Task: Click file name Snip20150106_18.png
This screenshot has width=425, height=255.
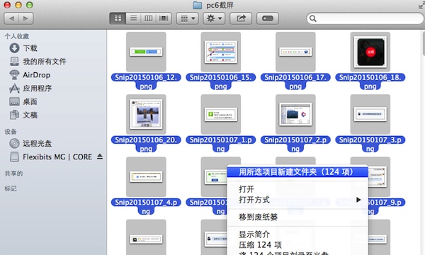Action: [370, 81]
